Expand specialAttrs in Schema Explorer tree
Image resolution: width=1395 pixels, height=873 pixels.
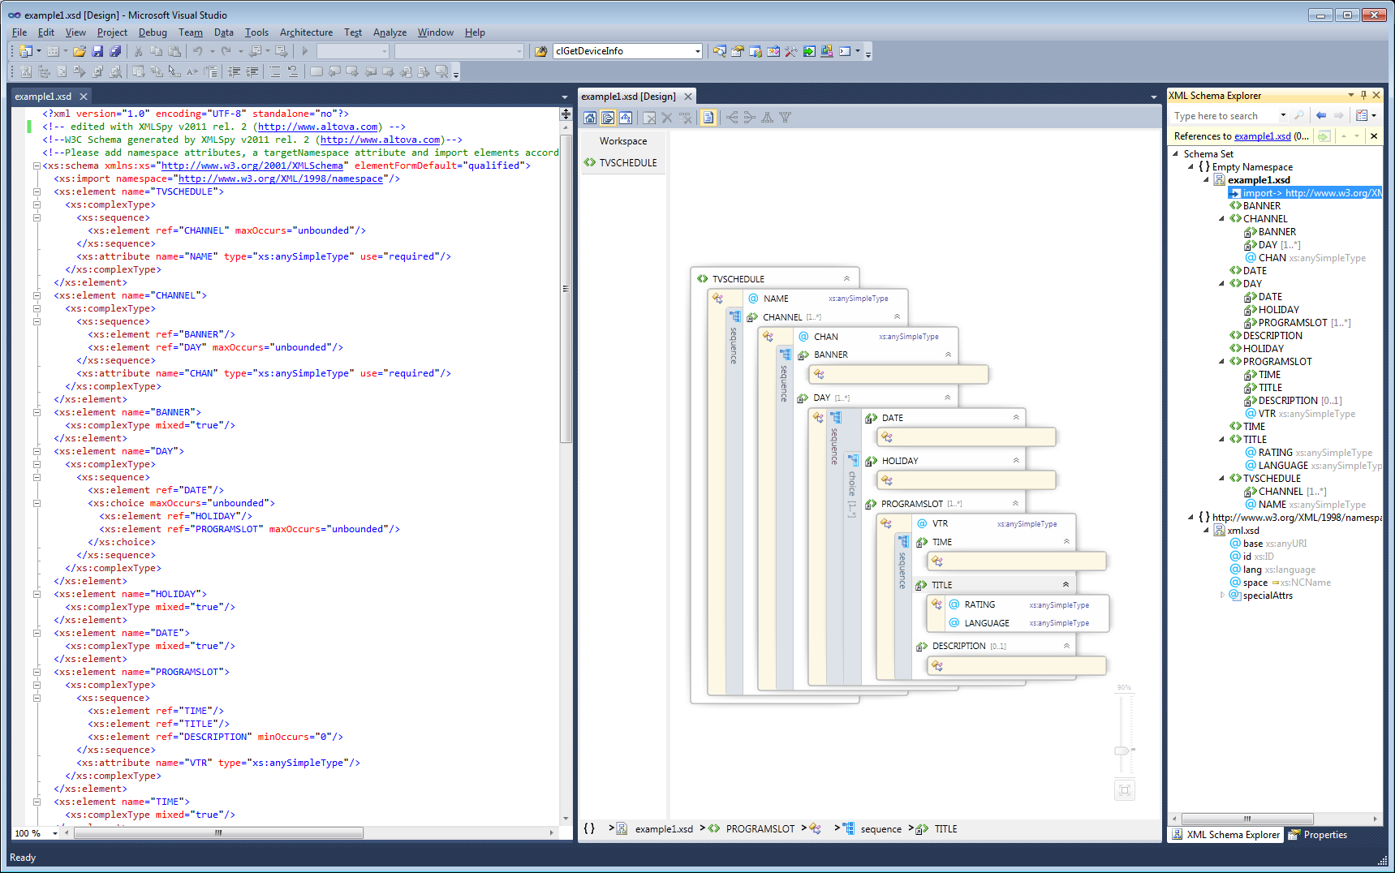[x=1222, y=595]
